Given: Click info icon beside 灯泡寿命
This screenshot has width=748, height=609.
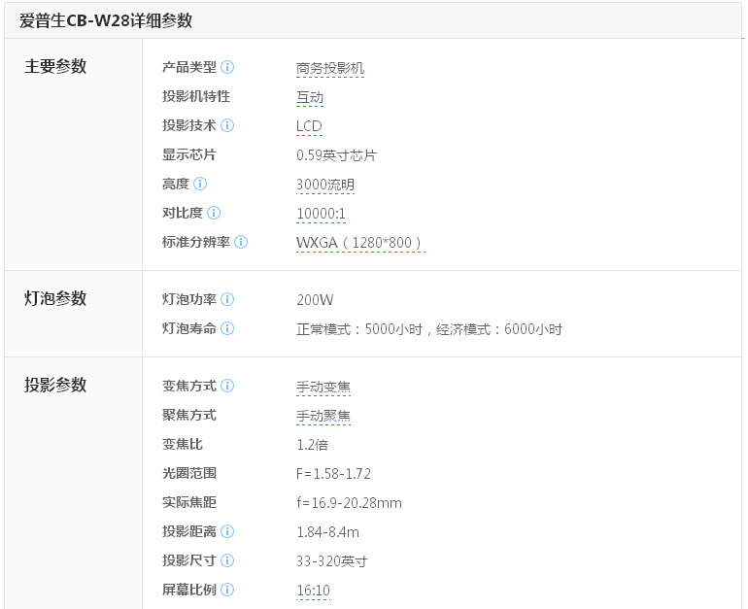Looking at the screenshot, I should coord(227,328).
